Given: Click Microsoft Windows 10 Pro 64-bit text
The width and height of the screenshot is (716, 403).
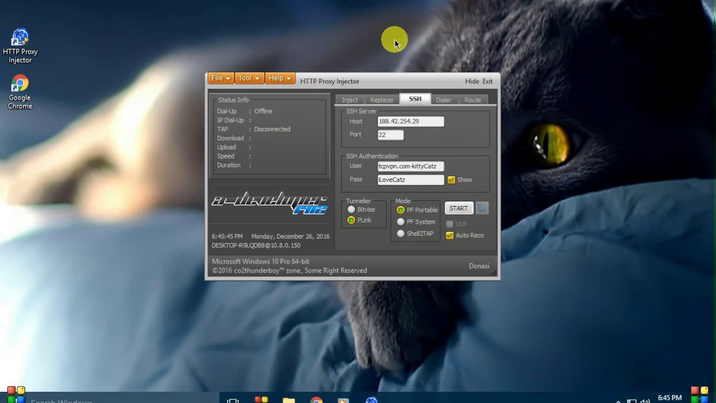Looking at the screenshot, I should tap(260, 261).
